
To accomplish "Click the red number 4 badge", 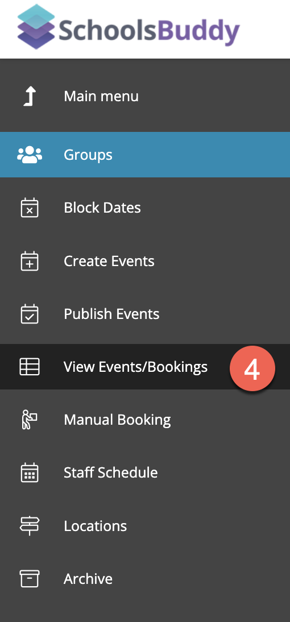I will pos(252,369).
